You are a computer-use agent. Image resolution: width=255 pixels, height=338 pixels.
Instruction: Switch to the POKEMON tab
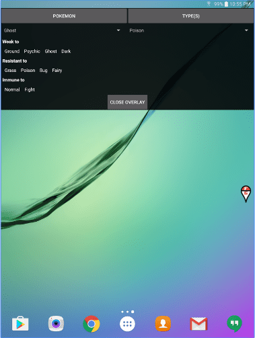64,16
